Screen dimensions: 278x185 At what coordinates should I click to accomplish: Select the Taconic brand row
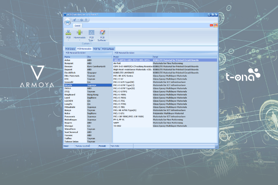click(x=88, y=135)
